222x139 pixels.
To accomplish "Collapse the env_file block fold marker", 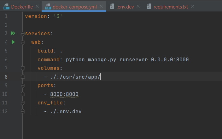I will pos(22,103).
